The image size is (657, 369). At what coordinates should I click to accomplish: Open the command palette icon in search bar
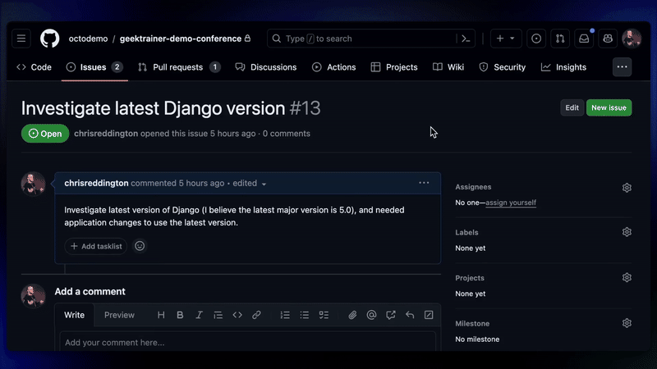[466, 39]
